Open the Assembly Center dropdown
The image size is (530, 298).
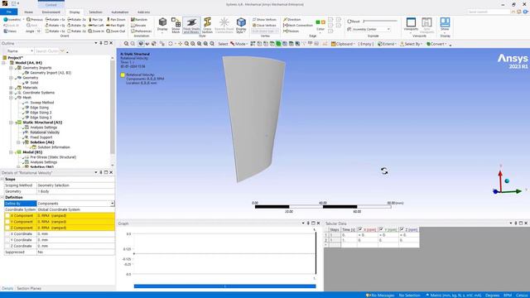[388, 30]
